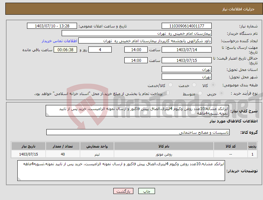Click the تعداد / مقدار column header
Screen dimensions: 263x200
pos(63,146)
